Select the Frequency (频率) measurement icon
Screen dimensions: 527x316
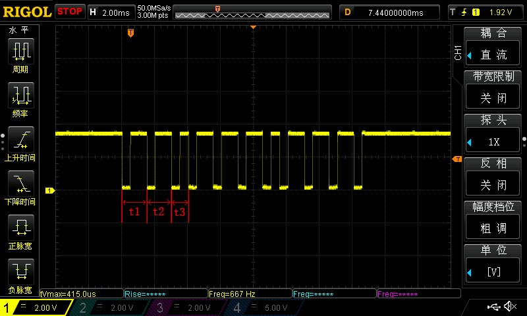20,95
